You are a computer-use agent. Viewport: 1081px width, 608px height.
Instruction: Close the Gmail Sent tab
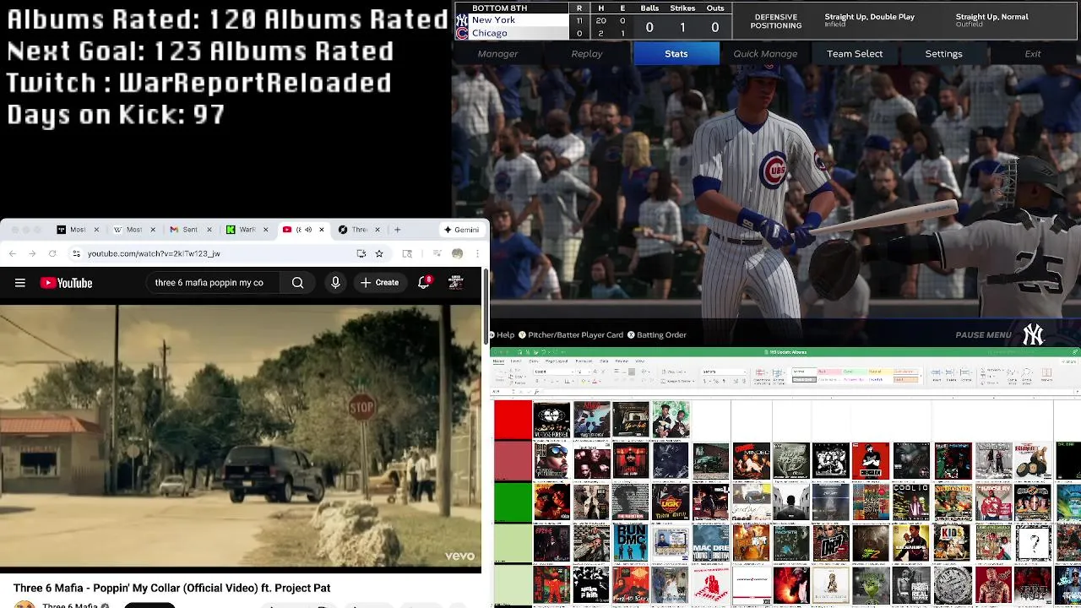[x=209, y=230]
